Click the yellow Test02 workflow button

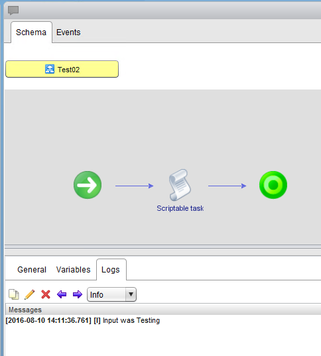pos(62,69)
